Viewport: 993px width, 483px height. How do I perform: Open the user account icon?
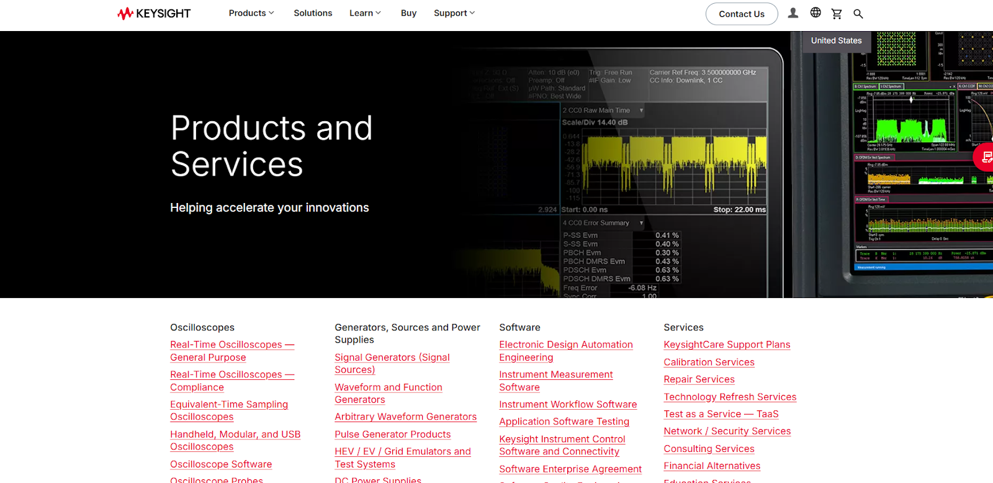793,13
